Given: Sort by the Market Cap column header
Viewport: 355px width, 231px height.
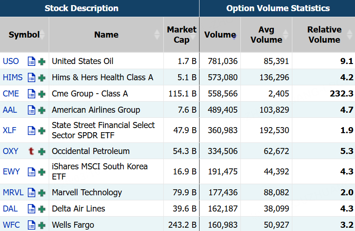Looking at the screenshot, I should (181, 35).
